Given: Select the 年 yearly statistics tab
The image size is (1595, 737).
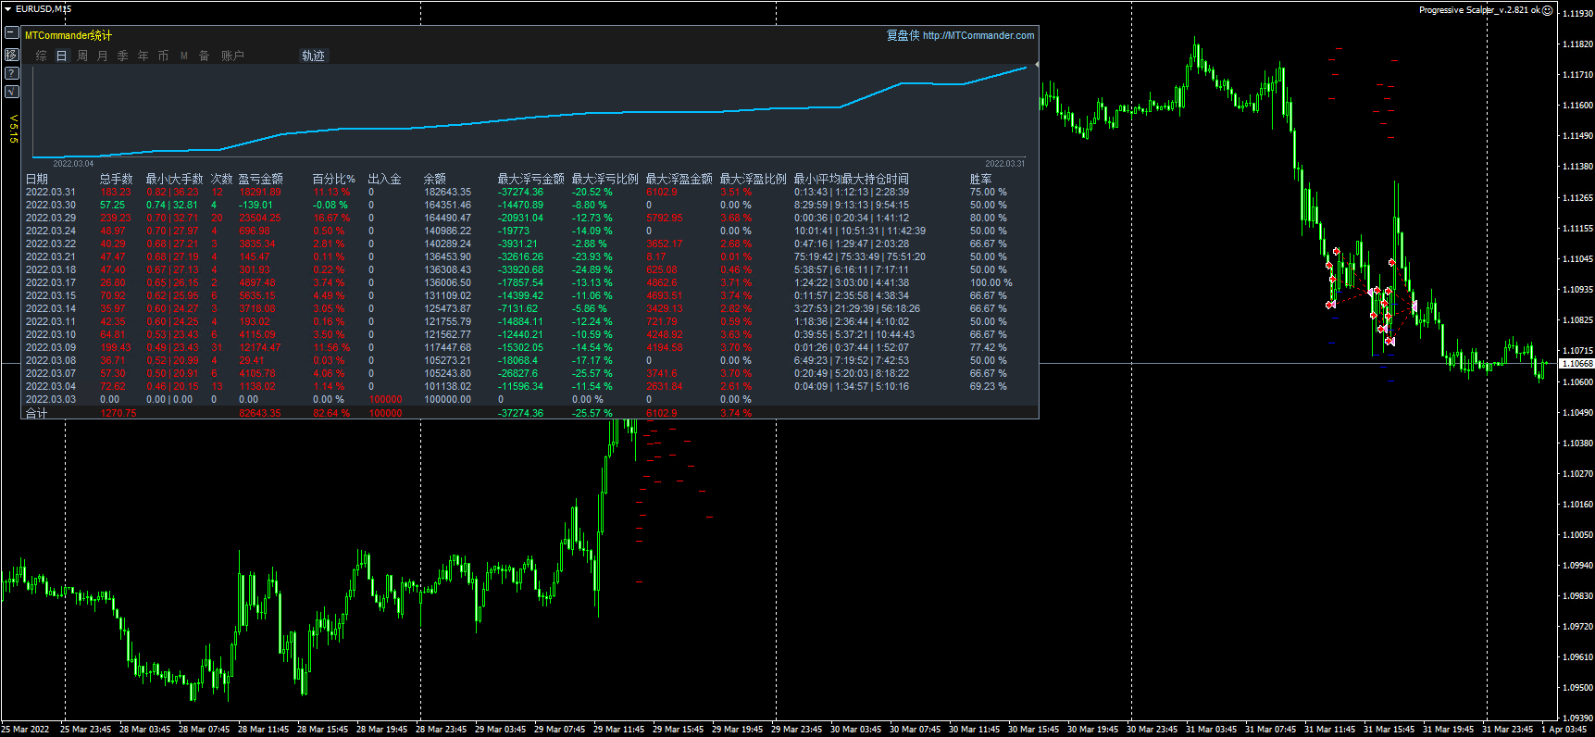Looking at the screenshot, I should pyautogui.click(x=143, y=56).
